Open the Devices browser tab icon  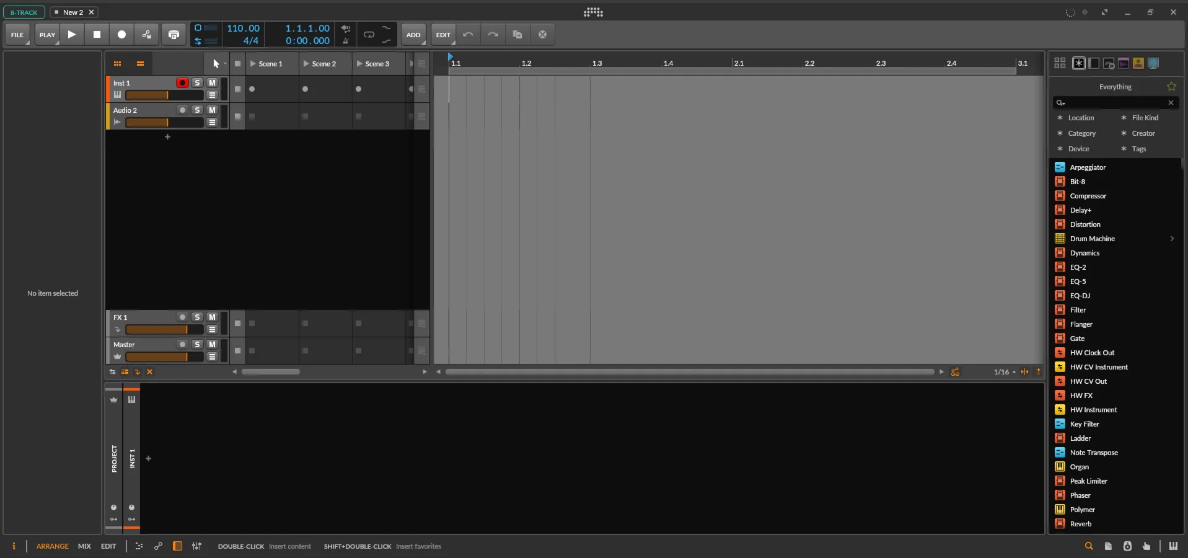[x=1094, y=63]
